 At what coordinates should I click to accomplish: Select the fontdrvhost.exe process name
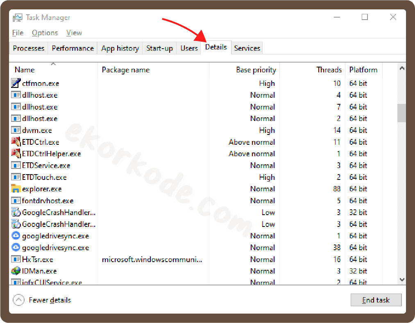coord(48,201)
